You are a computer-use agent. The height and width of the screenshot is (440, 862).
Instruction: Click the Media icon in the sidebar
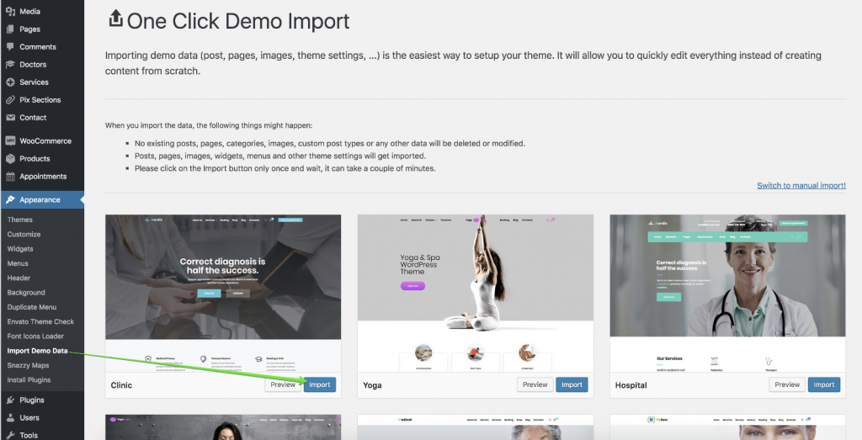[x=10, y=11]
